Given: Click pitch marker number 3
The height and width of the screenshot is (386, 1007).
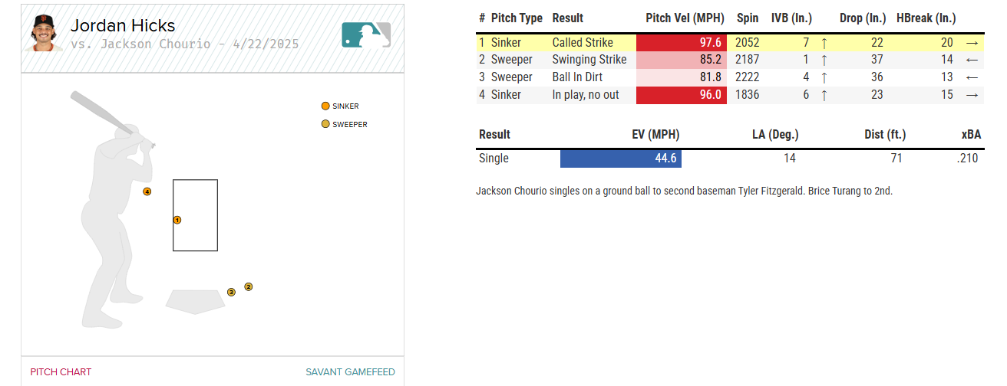Looking at the screenshot, I should tap(231, 292).
